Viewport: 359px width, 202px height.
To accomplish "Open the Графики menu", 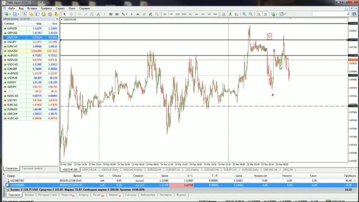I will [x=46, y=8].
